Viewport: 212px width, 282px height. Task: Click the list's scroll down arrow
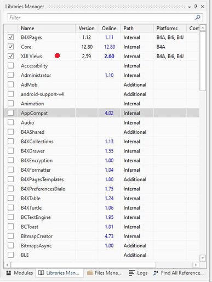click(x=203, y=258)
